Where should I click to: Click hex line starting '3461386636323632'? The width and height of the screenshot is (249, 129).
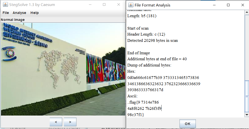coord(164,84)
